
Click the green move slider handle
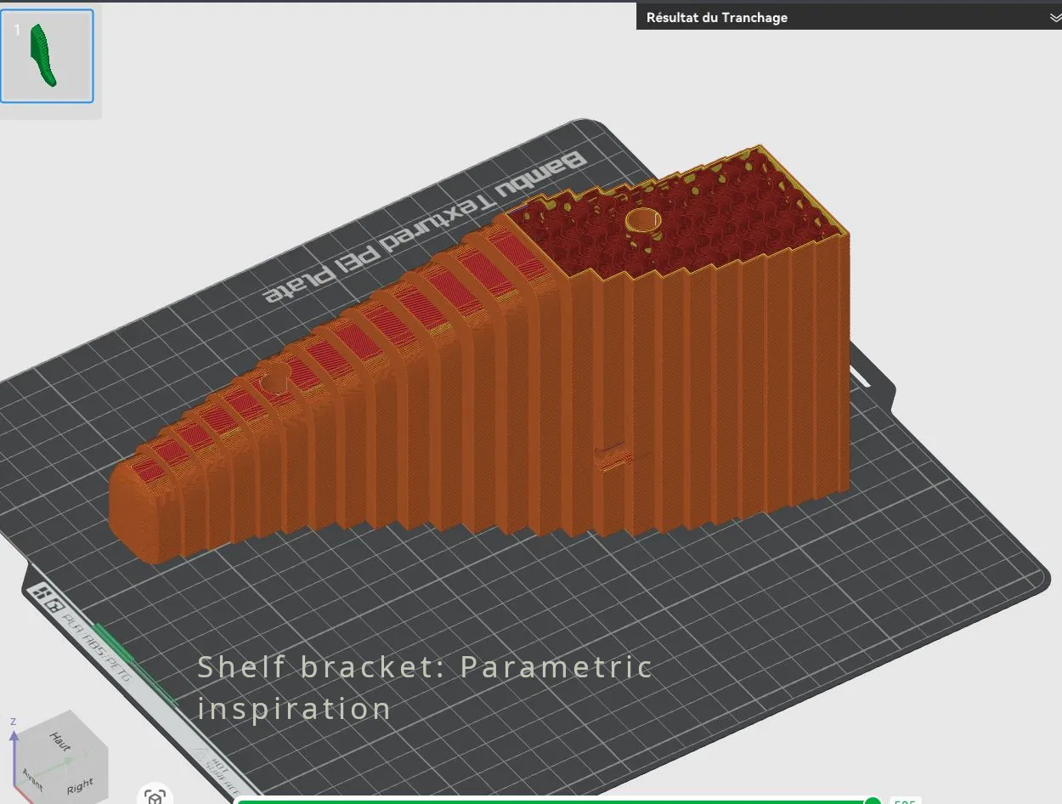point(872,800)
